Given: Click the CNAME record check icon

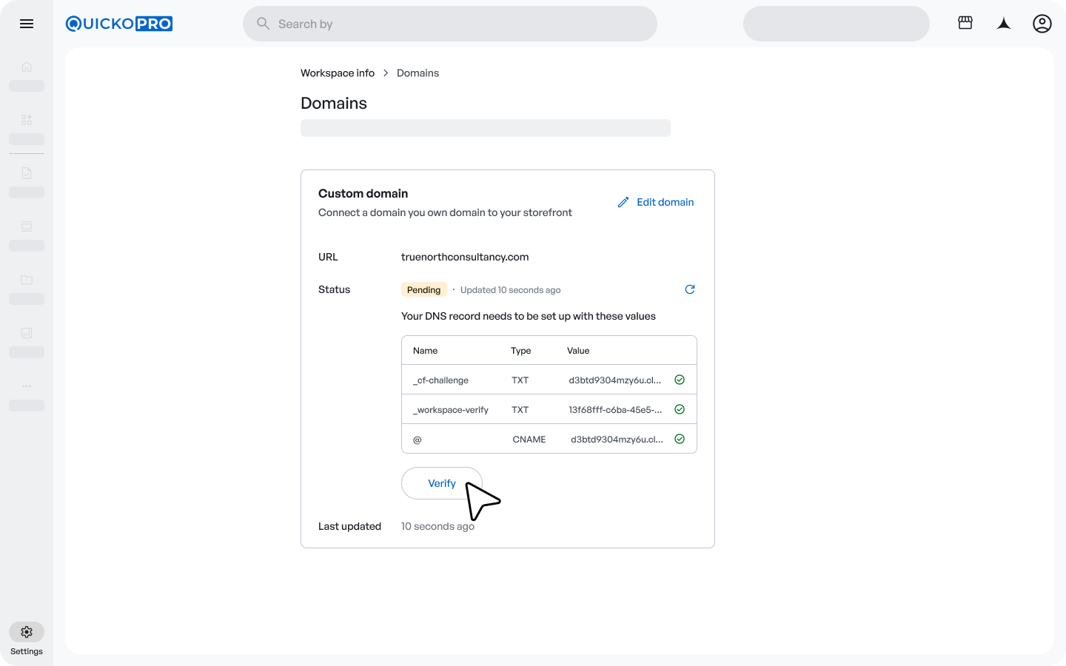Looking at the screenshot, I should (x=680, y=439).
